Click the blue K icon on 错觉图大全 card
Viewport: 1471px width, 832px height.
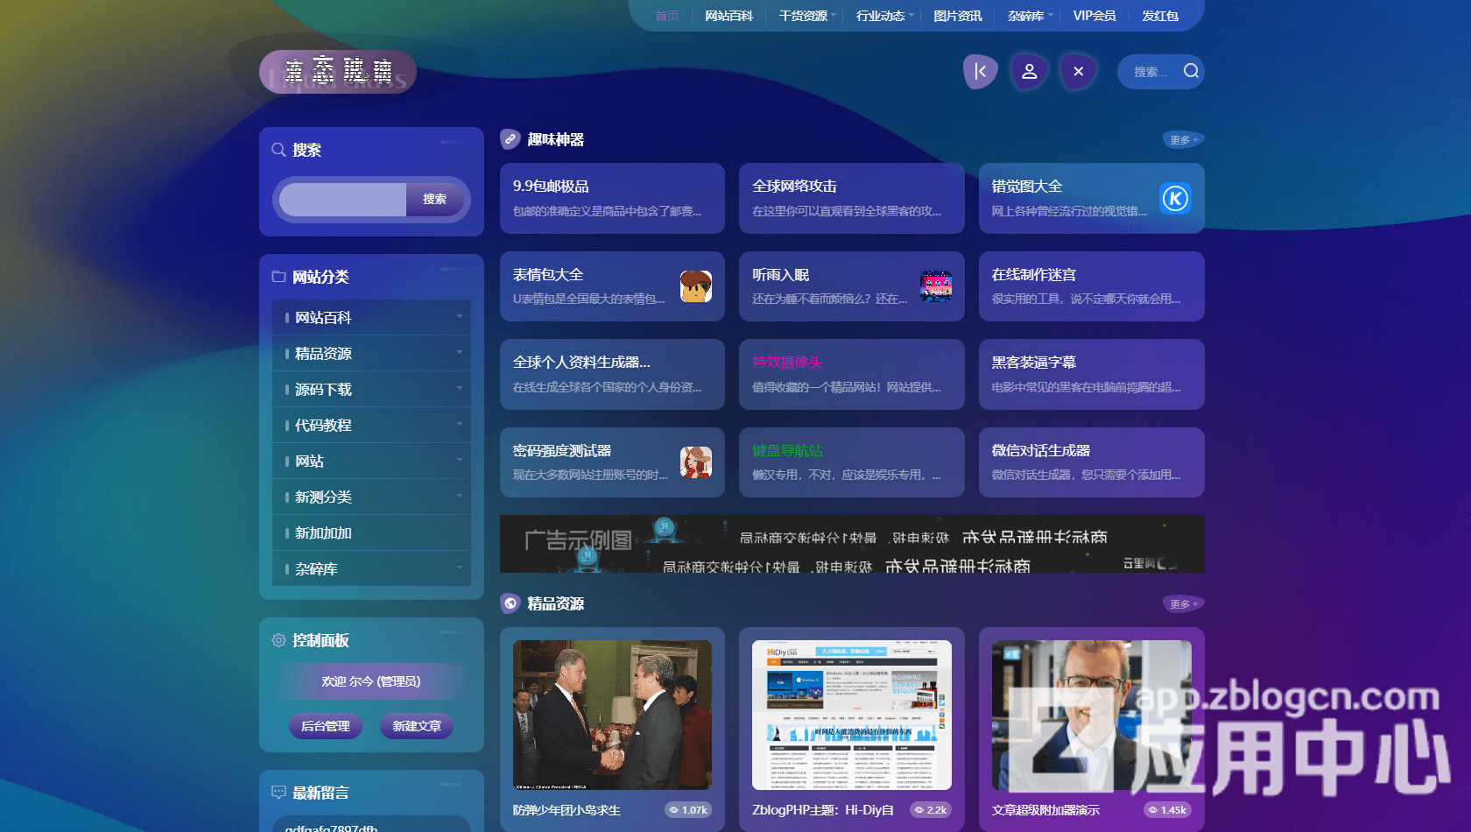(1175, 199)
